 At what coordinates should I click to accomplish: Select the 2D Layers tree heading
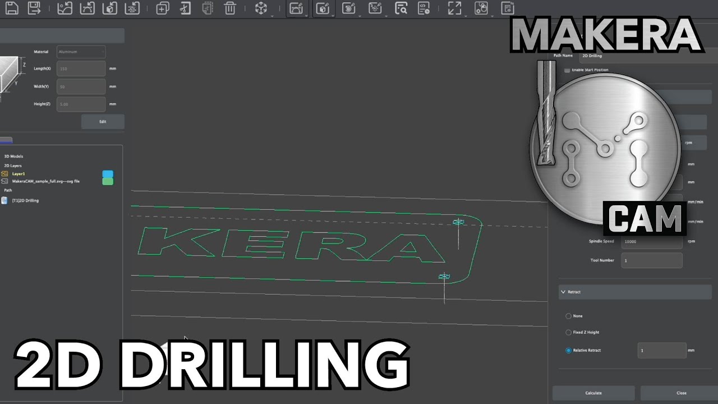[13, 166]
